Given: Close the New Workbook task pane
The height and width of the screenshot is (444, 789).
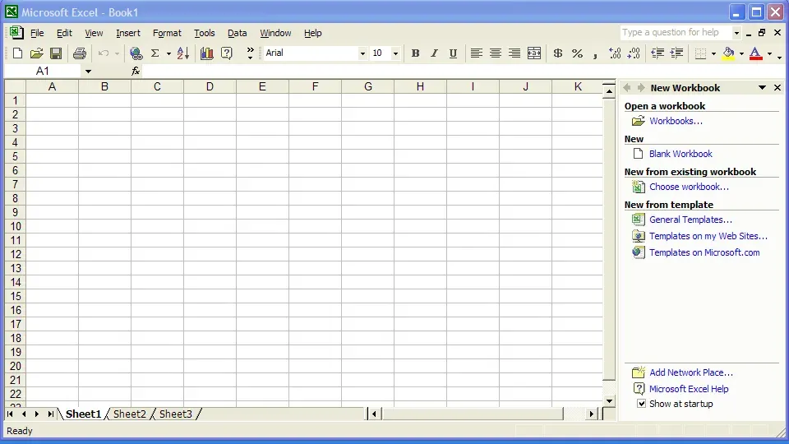Looking at the screenshot, I should (x=777, y=88).
